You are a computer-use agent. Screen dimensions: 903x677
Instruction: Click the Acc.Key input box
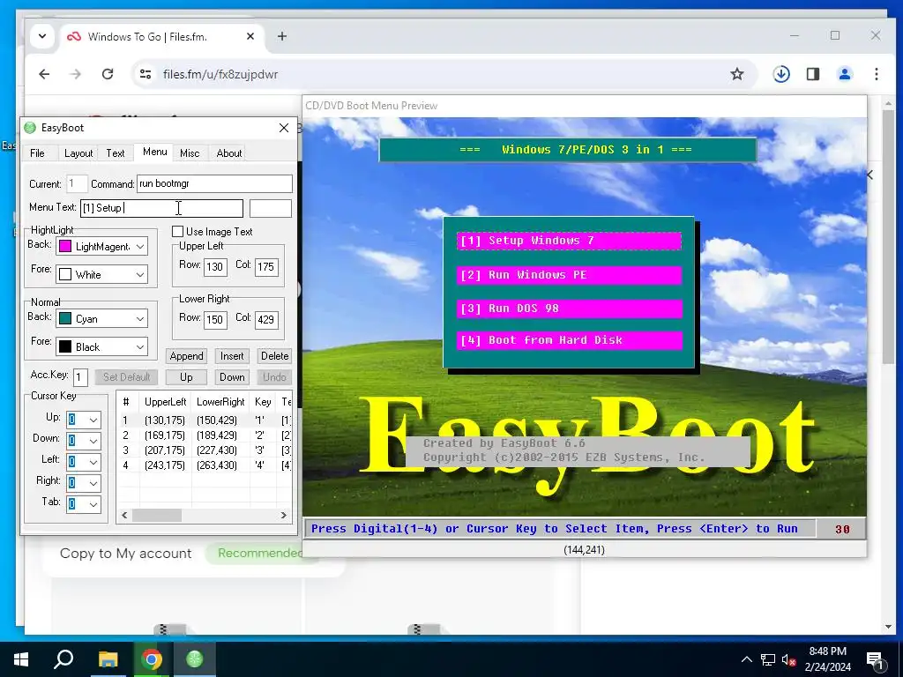point(80,377)
